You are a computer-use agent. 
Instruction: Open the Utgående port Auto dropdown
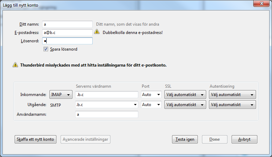(x=151, y=105)
